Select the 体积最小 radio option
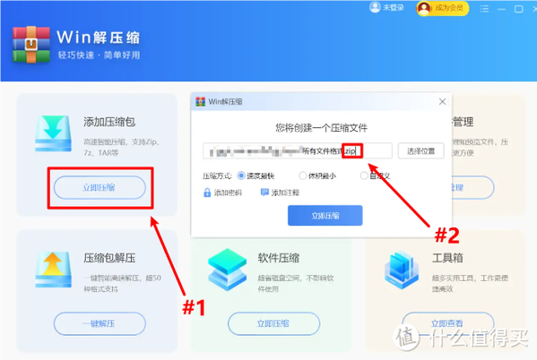Image resolution: width=537 pixels, height=360 pixels. (x=302, y=176)
